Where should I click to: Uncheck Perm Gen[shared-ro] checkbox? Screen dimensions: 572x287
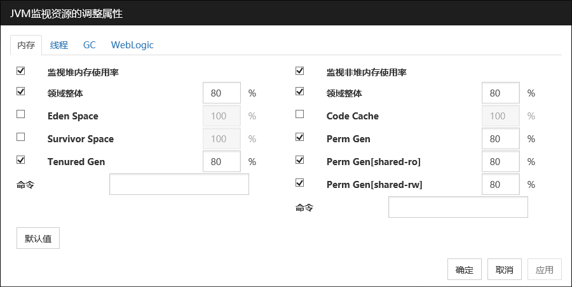tap(300, 160)
